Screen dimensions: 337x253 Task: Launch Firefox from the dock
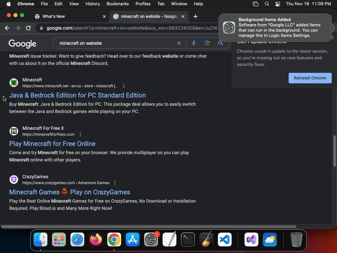[x=96, y=239]
